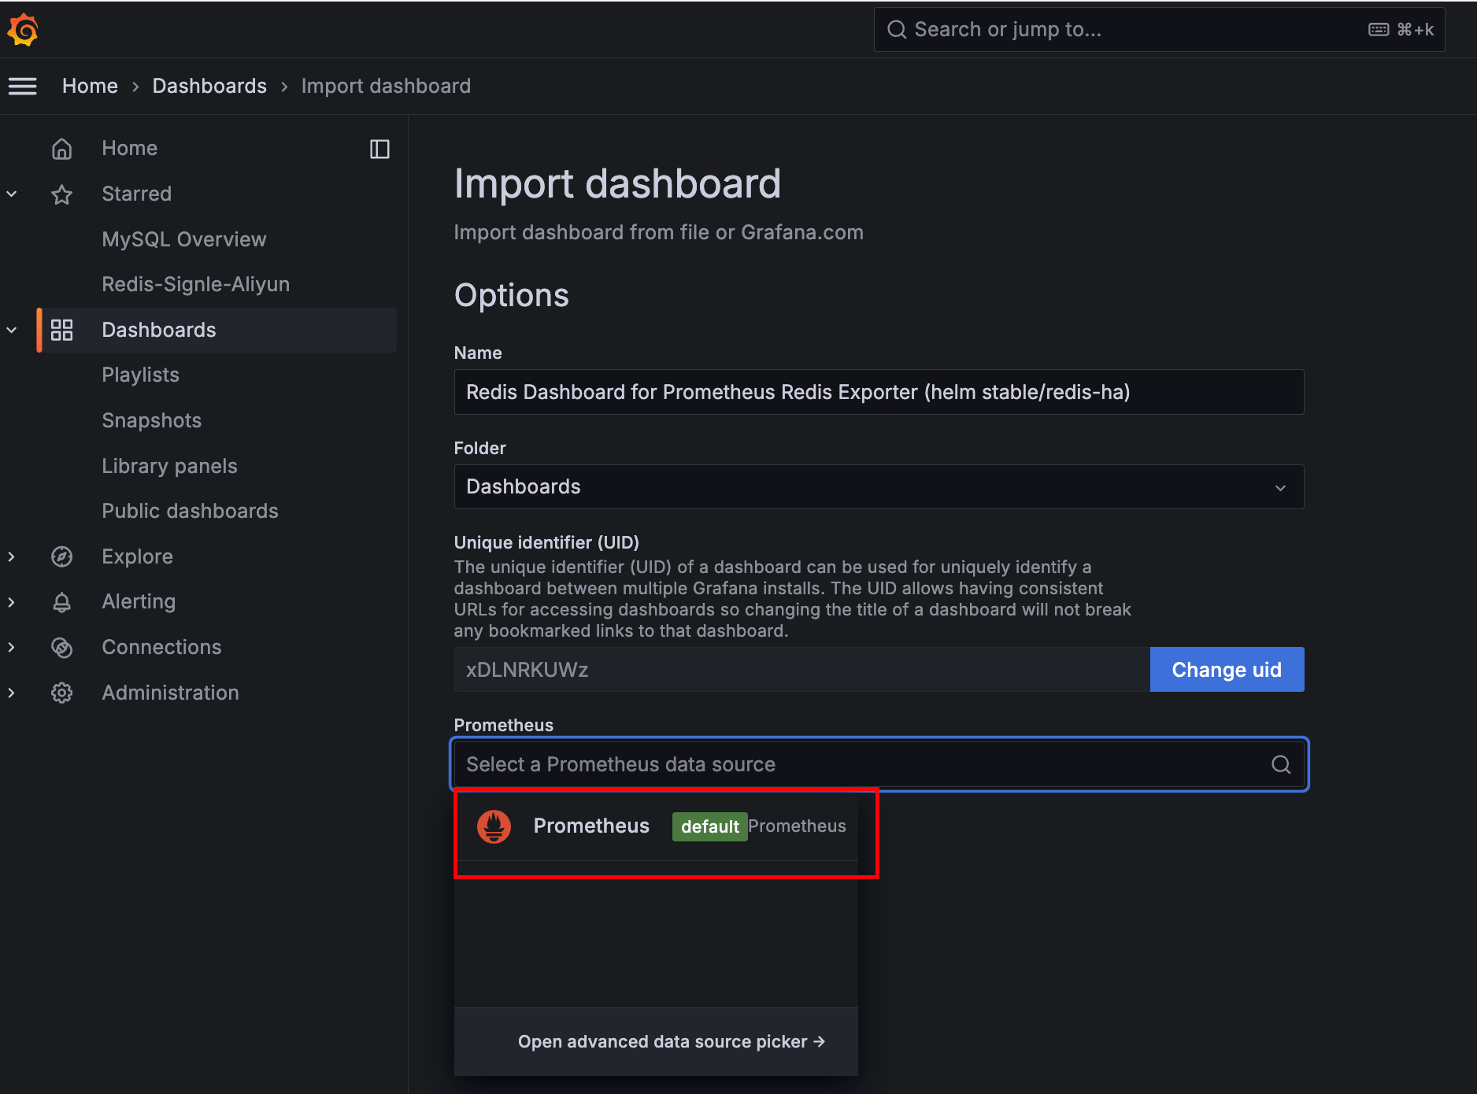Click the Alerting bell icon
1477x1094 pixels.
coord(62,602)
